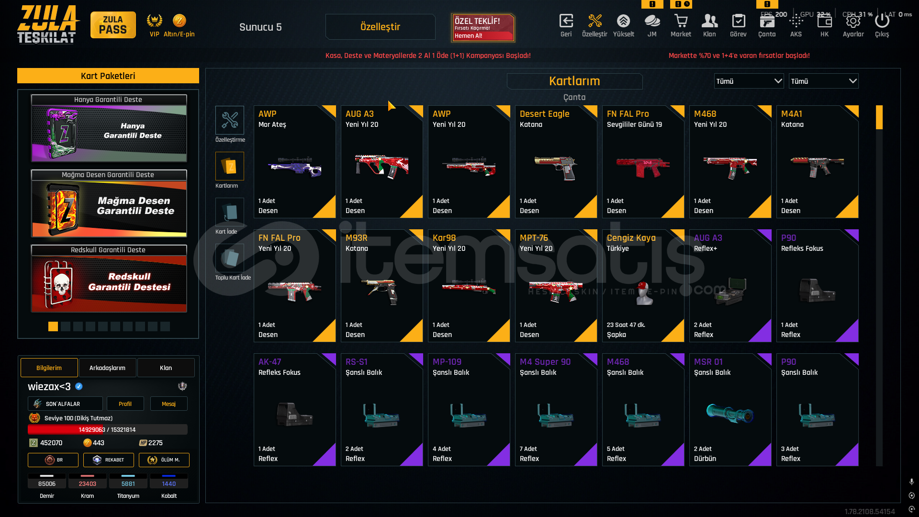Select second card pack page dot

click(66, 326)
